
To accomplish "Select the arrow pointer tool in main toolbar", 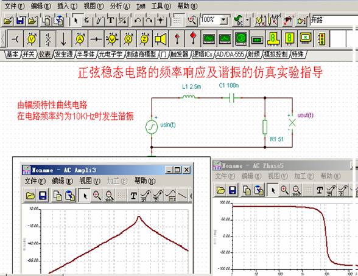I will (x=76, y=21).
